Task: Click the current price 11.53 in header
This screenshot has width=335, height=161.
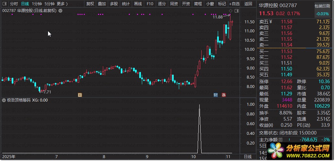Action: [266, 14]
